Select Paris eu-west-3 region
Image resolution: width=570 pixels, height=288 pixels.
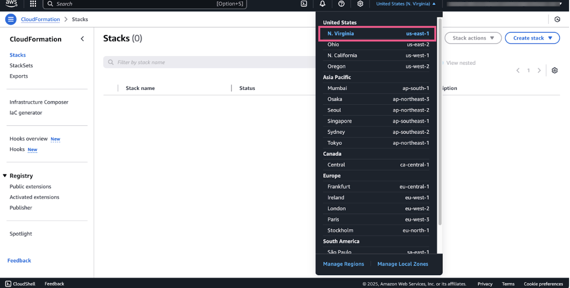[x=378, y=219]
